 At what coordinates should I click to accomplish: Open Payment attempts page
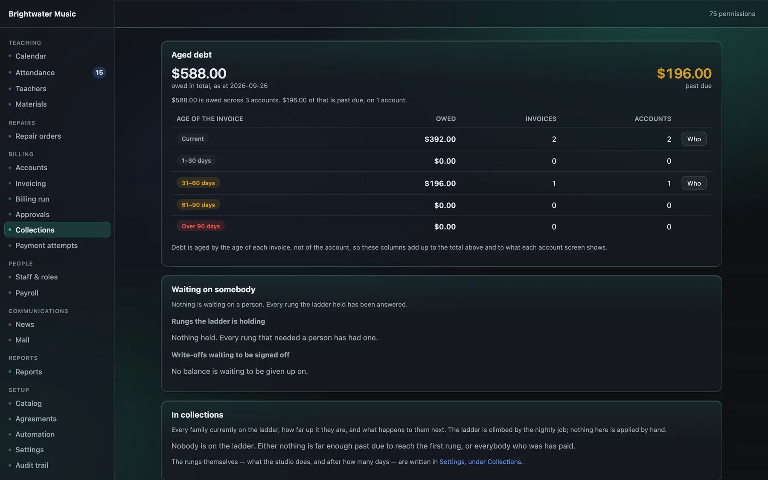57,245
